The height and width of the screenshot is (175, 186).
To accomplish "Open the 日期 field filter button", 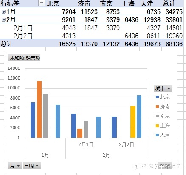I will coord(32,166).
